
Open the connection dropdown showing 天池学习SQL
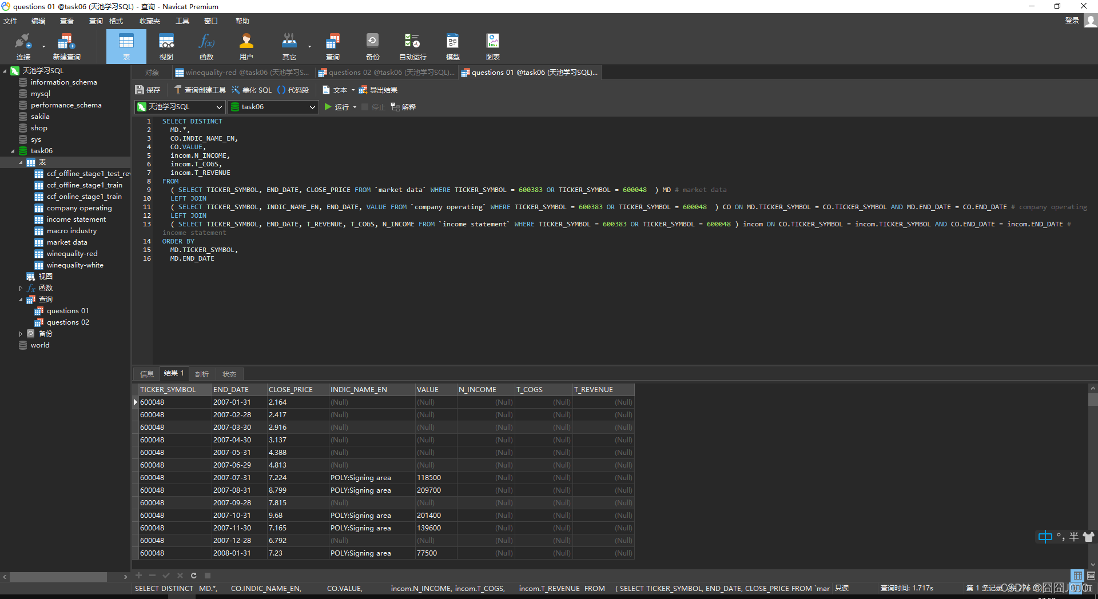180,107
